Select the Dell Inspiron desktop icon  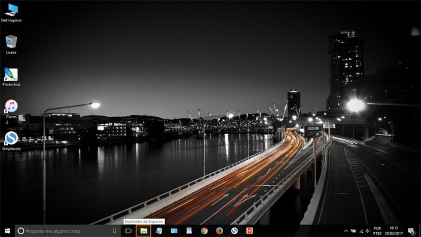11,12
